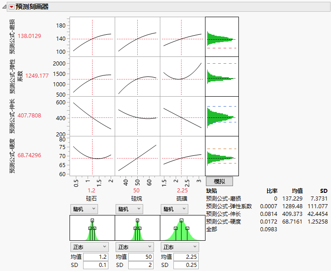Click the 预测公式-磨损 row in defect table

point(266,199)
